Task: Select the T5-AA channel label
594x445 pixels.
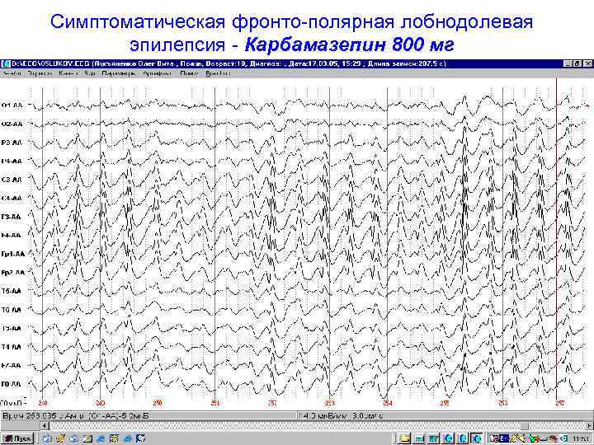Action: [x=12, y=291]
